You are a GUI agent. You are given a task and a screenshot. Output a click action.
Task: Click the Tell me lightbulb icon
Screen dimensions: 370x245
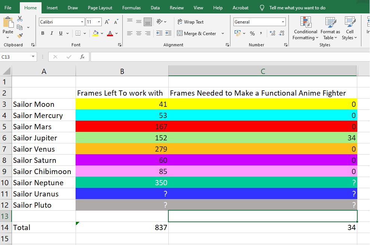coord(262,8)
